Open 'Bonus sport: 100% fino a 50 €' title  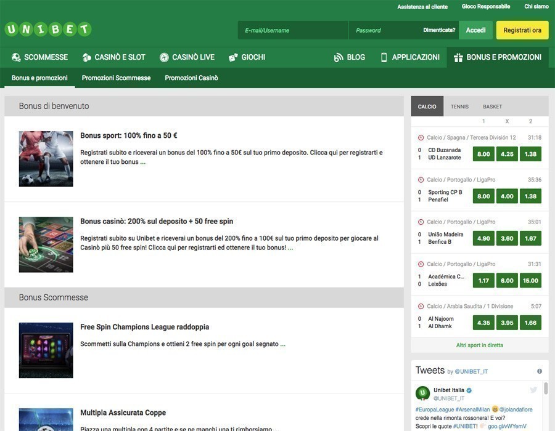point(129,135)
